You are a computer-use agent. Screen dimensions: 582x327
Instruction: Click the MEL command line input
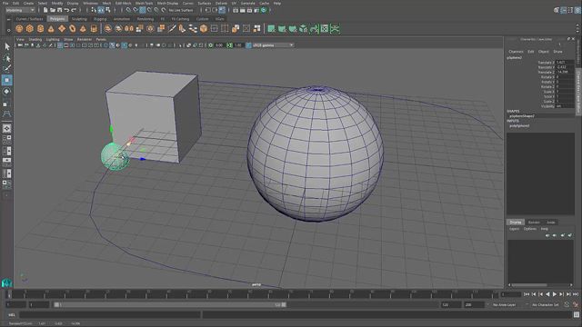109,315
